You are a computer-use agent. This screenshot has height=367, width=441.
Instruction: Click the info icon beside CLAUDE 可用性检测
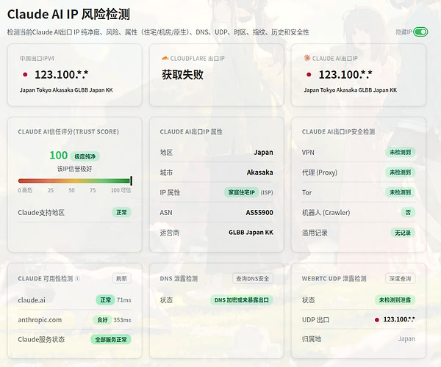coord(78,278)
